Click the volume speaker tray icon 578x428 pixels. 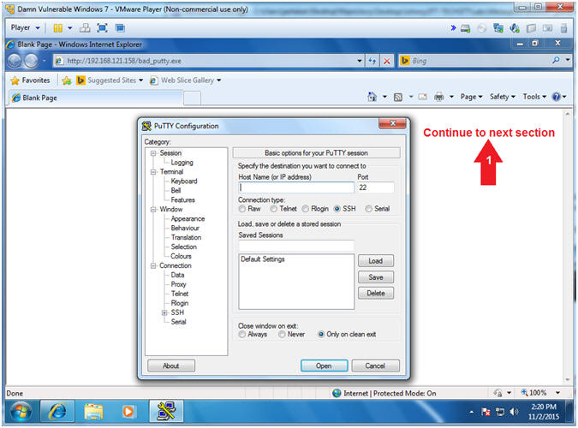coord(514,412)
